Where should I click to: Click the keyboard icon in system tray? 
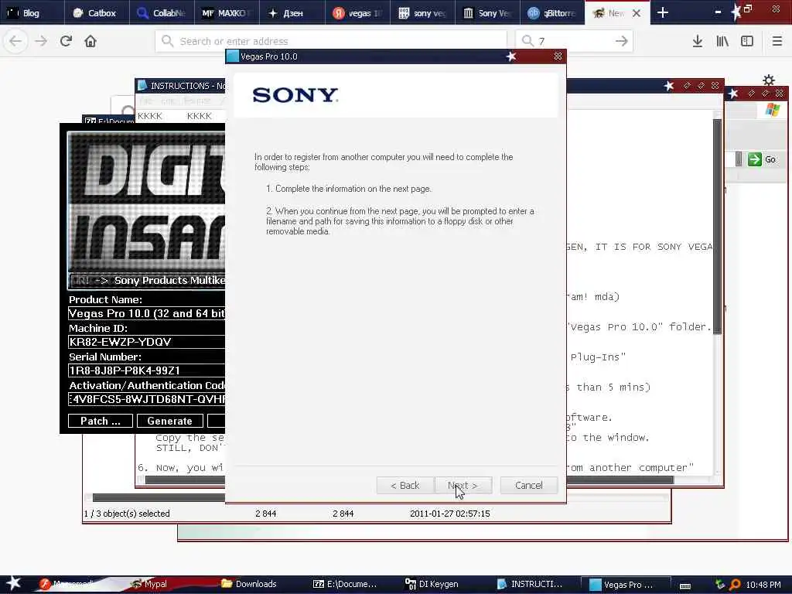[685, 585]
